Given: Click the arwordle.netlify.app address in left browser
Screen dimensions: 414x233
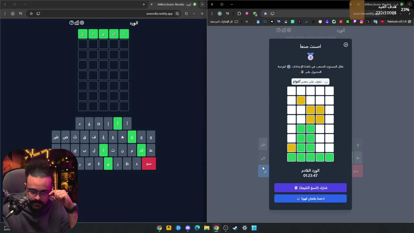Looking at the screenshot, I should tap(159, 14).
